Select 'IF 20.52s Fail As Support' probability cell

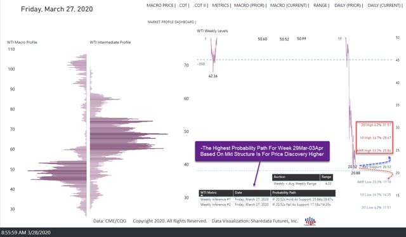pyautogui.click(x=302, y=205)
